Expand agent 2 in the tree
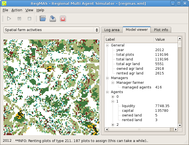 [x=113, y=125]
